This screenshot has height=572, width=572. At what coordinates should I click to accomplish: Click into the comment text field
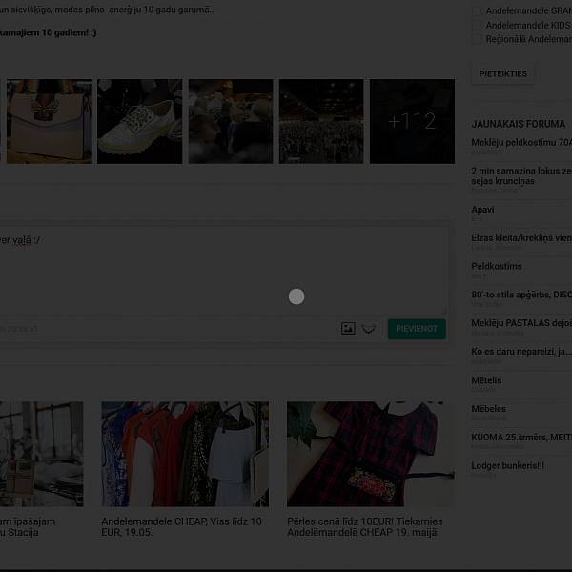(x=219, y=272)
